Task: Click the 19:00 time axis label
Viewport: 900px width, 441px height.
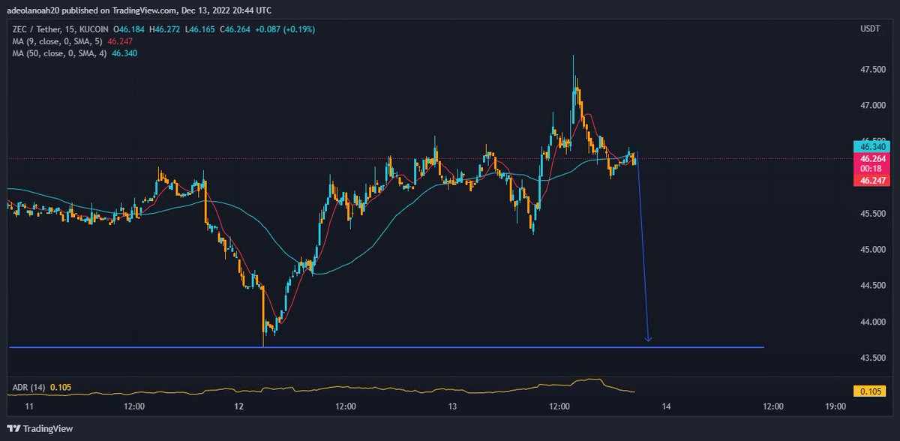Action: (835, 406)
